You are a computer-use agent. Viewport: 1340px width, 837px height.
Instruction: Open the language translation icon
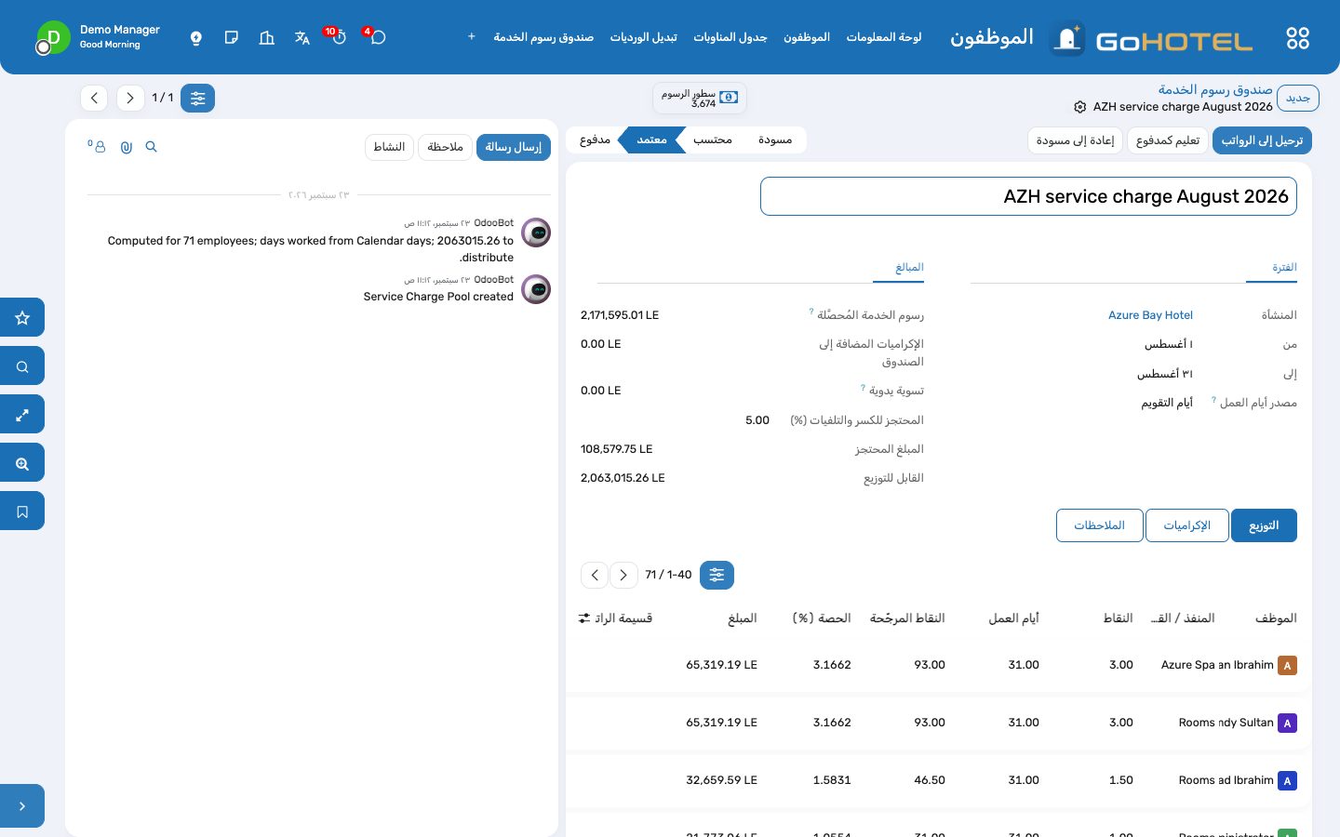click(x=302, y=37)
